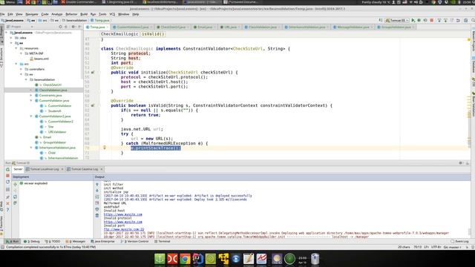Click VCS update project icon in toolbar

(439, 20)
